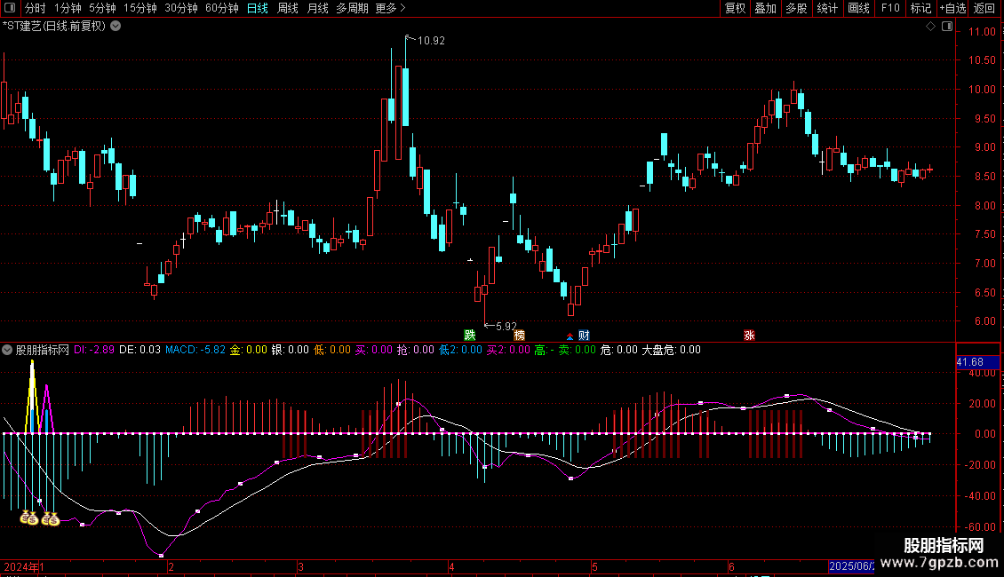
Task: Toggle the right side panel icon
Action: (x=946, y=27)
